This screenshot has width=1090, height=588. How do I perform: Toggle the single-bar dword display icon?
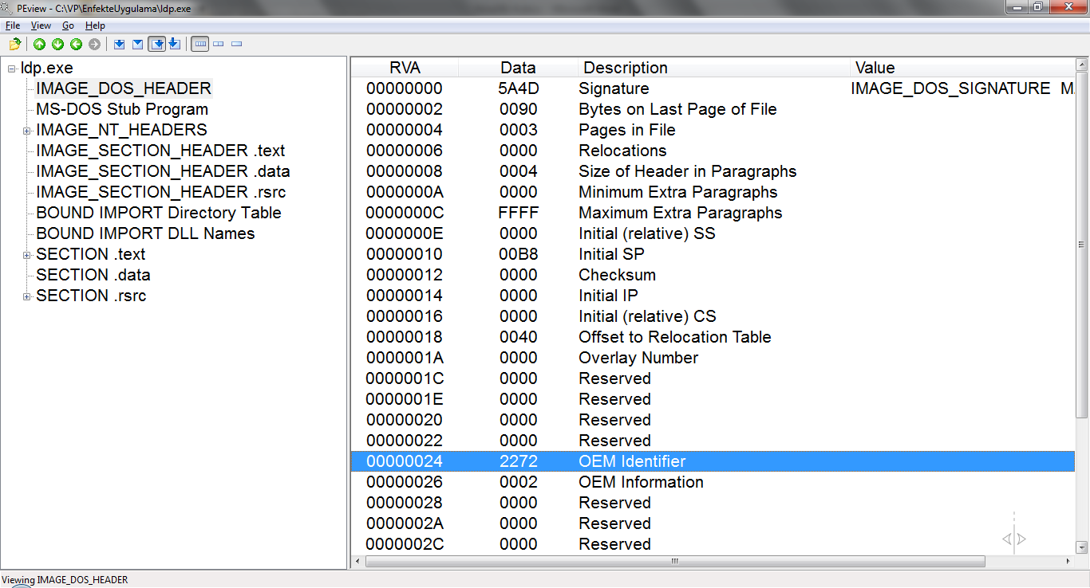click(x=235, y=44)
